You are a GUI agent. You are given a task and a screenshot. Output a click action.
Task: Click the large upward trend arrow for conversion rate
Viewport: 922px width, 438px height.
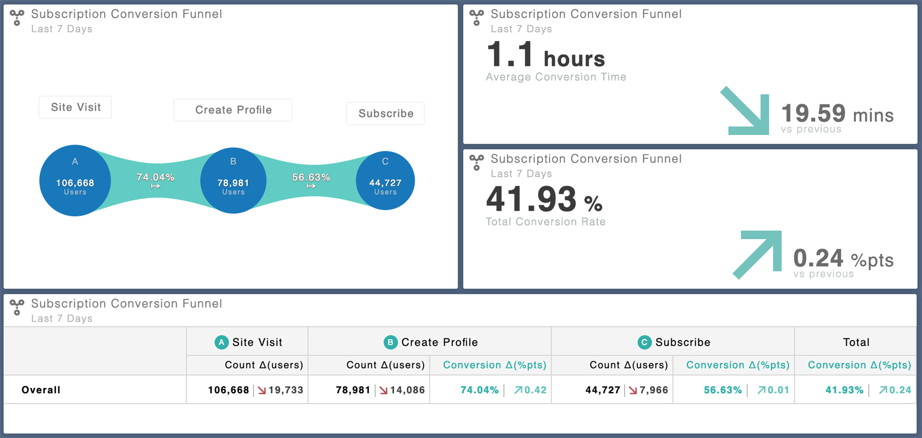tap(757, 255)
